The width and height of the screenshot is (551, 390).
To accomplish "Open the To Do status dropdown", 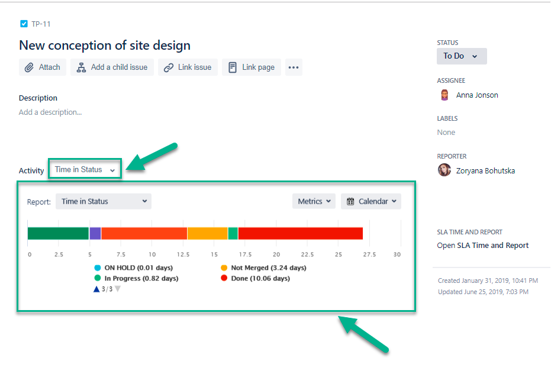I will 462,56.
